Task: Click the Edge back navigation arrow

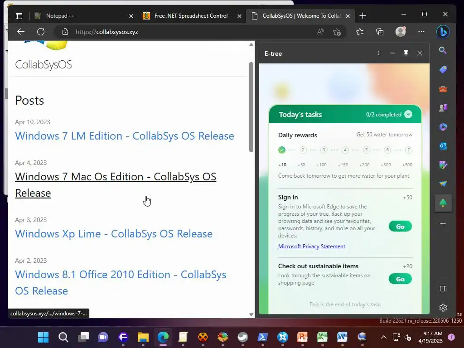Action: (x=21, y=32)
